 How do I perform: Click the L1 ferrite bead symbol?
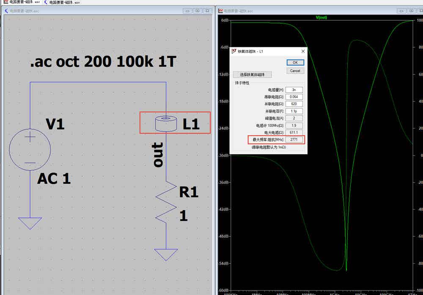coord(166,123)
